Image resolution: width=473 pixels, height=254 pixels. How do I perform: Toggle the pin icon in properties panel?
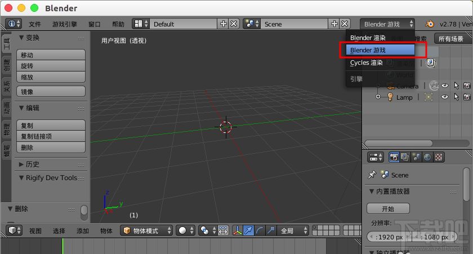[372, 175]
